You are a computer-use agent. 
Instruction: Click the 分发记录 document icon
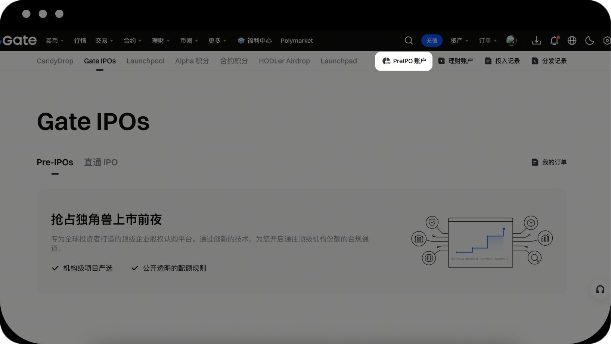pyautogui.click(x=535, y=61)
